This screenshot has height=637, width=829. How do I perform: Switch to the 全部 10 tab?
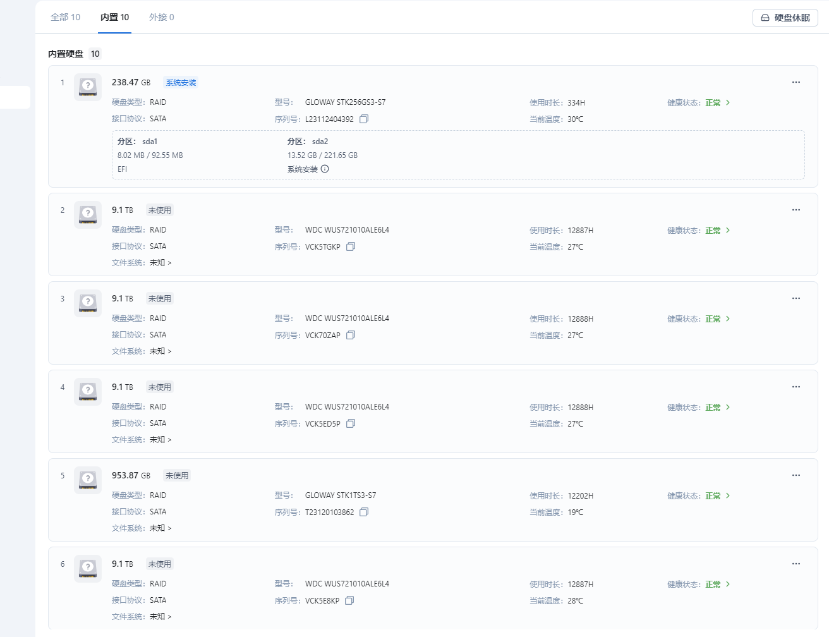65,17
